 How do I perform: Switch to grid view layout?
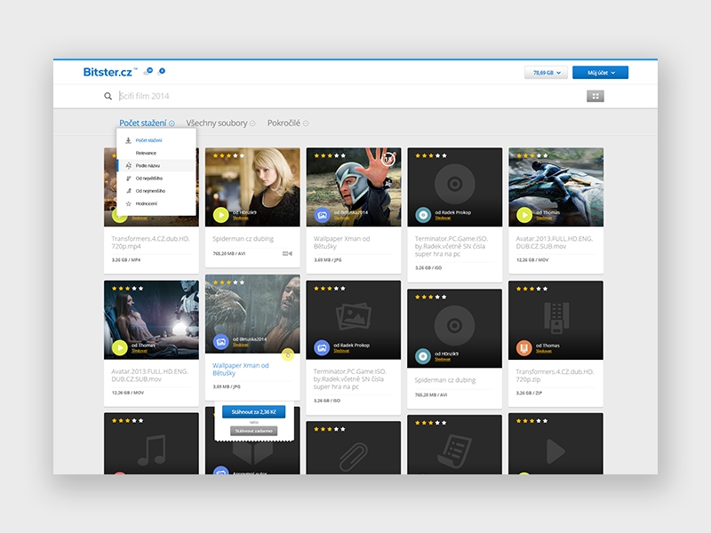point(595,96)
